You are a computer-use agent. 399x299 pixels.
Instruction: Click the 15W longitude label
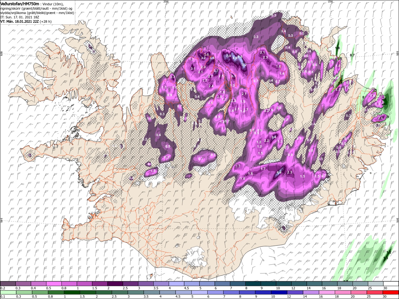point(330,2)
